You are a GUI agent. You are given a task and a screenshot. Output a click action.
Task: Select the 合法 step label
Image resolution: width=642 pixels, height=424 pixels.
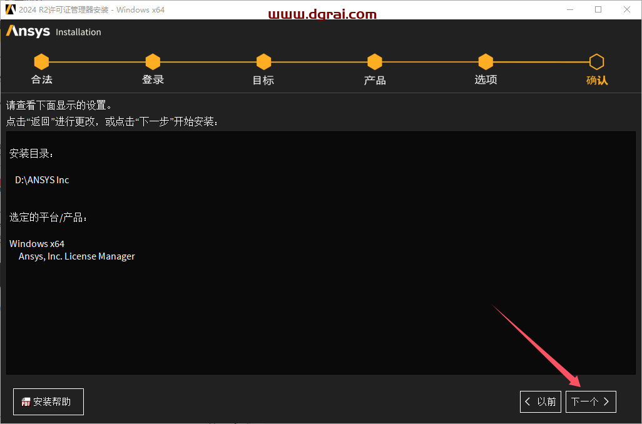(42, 79)
